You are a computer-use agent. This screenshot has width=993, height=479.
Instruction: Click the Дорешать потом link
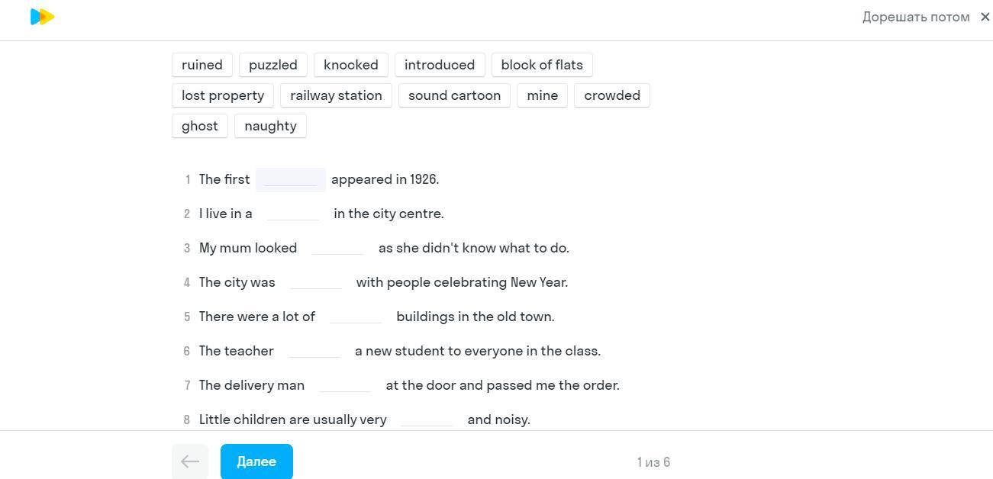pos(915,17)
